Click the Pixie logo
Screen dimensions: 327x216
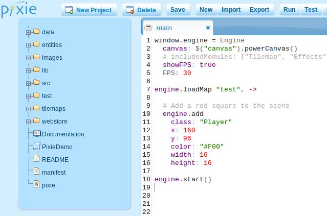(18, 9)
